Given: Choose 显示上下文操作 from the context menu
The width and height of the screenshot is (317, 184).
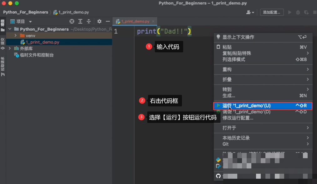Looking at the screenshot, I should click(263, 37).
